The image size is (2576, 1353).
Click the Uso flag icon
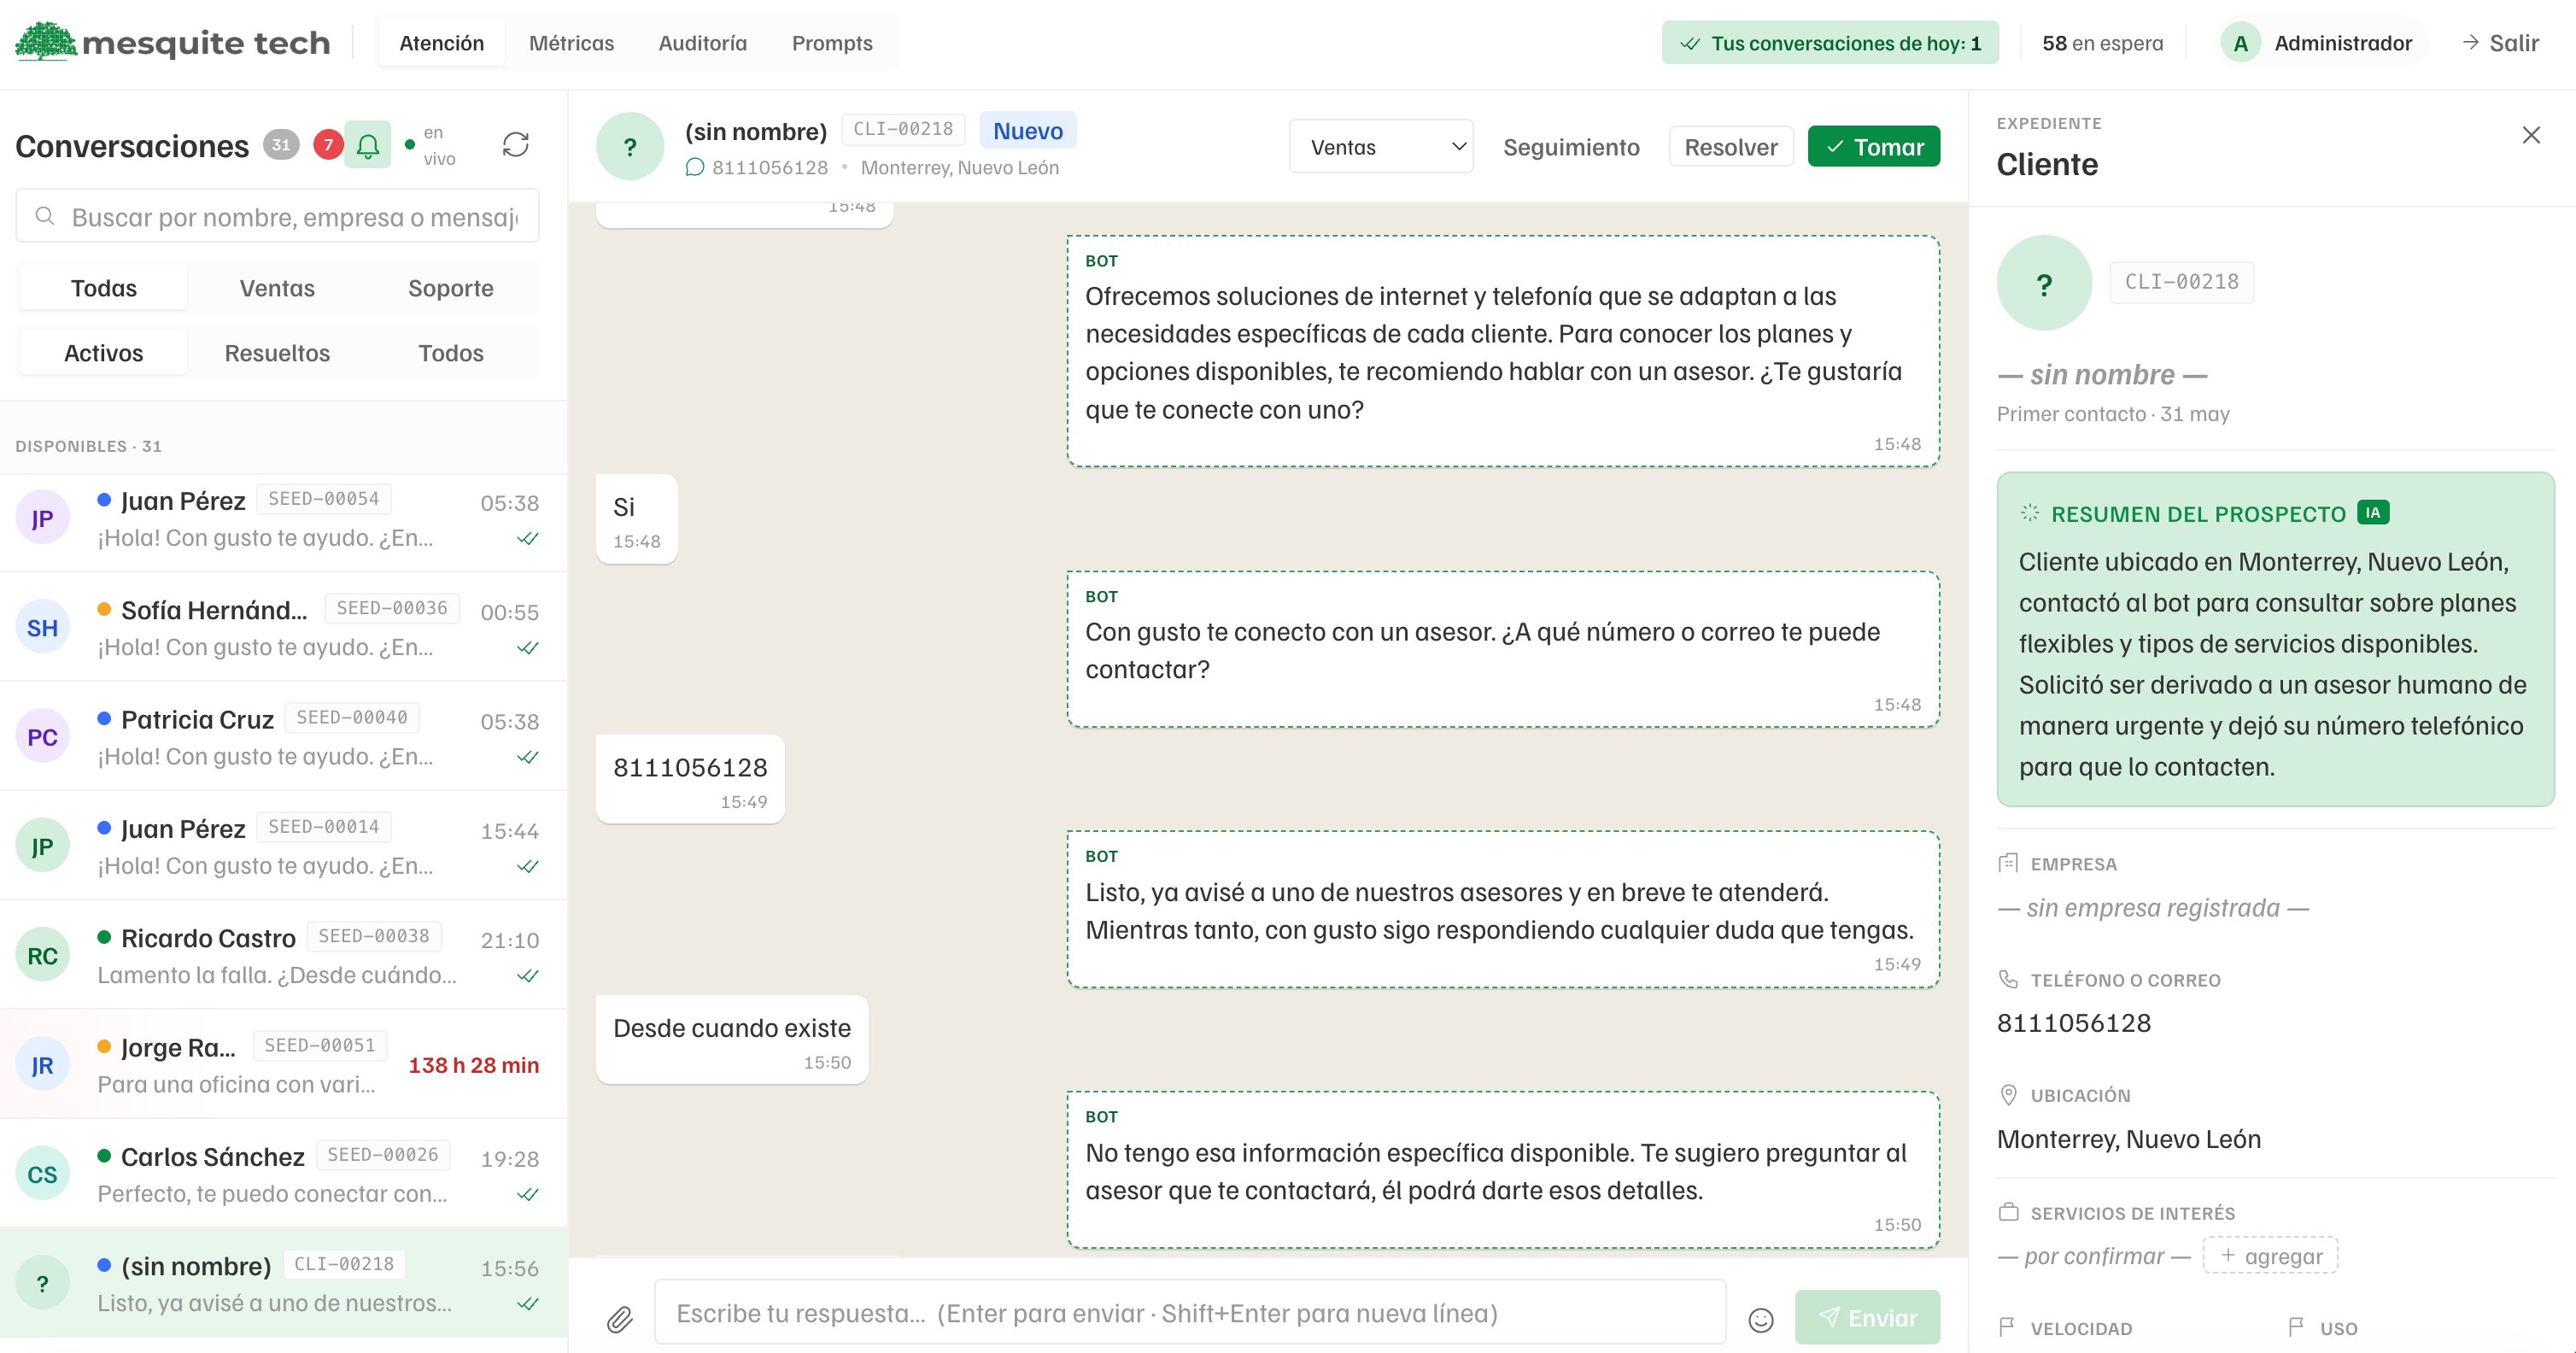click(x=2296, y=1327)
